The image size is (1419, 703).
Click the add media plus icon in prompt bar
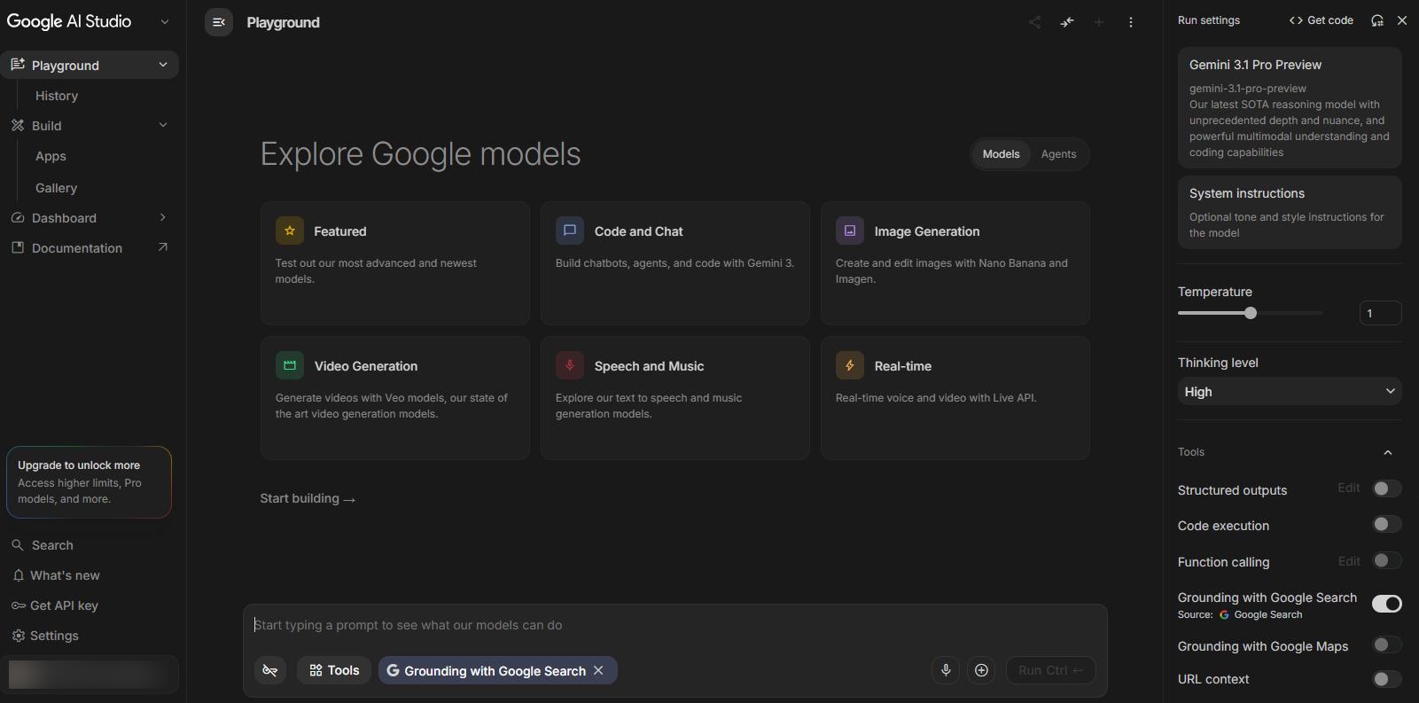[x=981, y=670]
